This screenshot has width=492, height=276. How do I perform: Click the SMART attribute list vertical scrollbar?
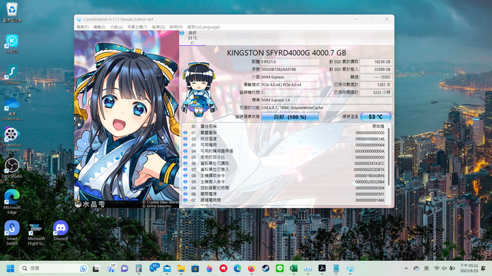pyautogui.click(x=389, y=157)
